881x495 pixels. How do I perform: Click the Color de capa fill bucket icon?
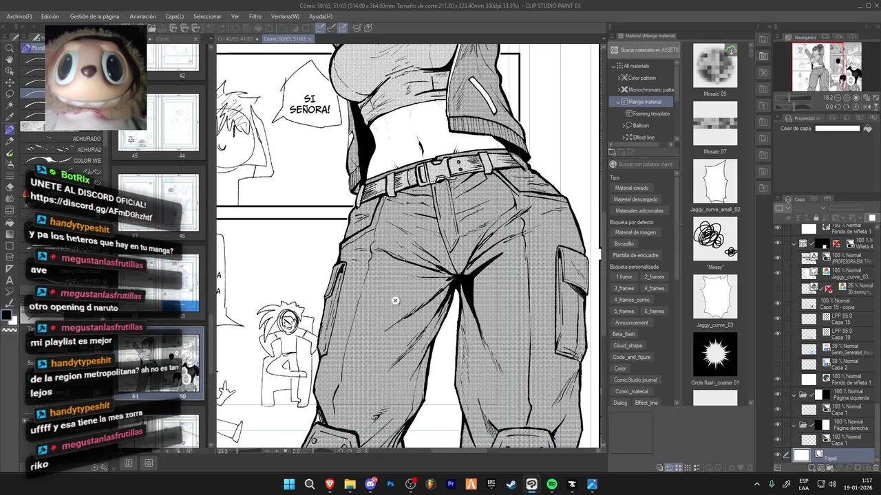click(867, 129)
